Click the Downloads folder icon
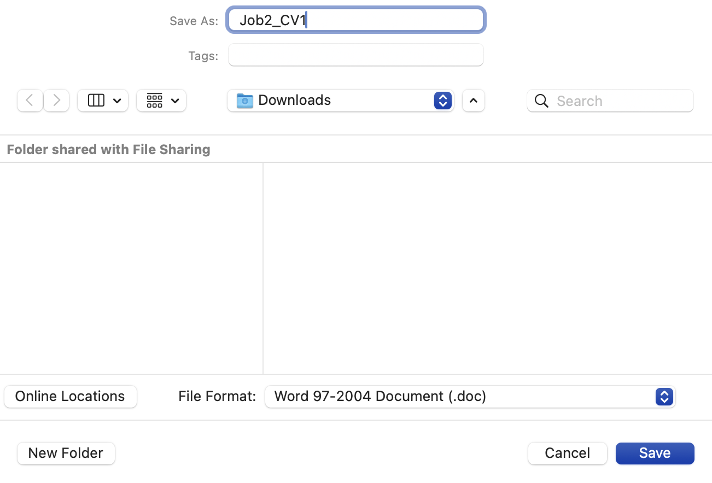This screenshot has height=483, width=712. pos(244,101)
